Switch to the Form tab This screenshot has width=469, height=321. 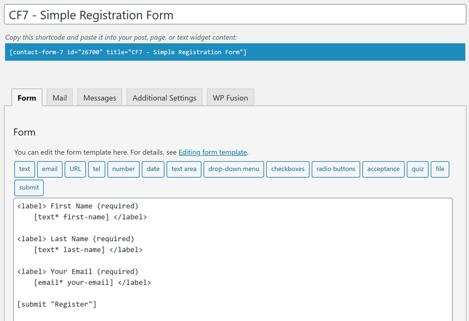27,98
